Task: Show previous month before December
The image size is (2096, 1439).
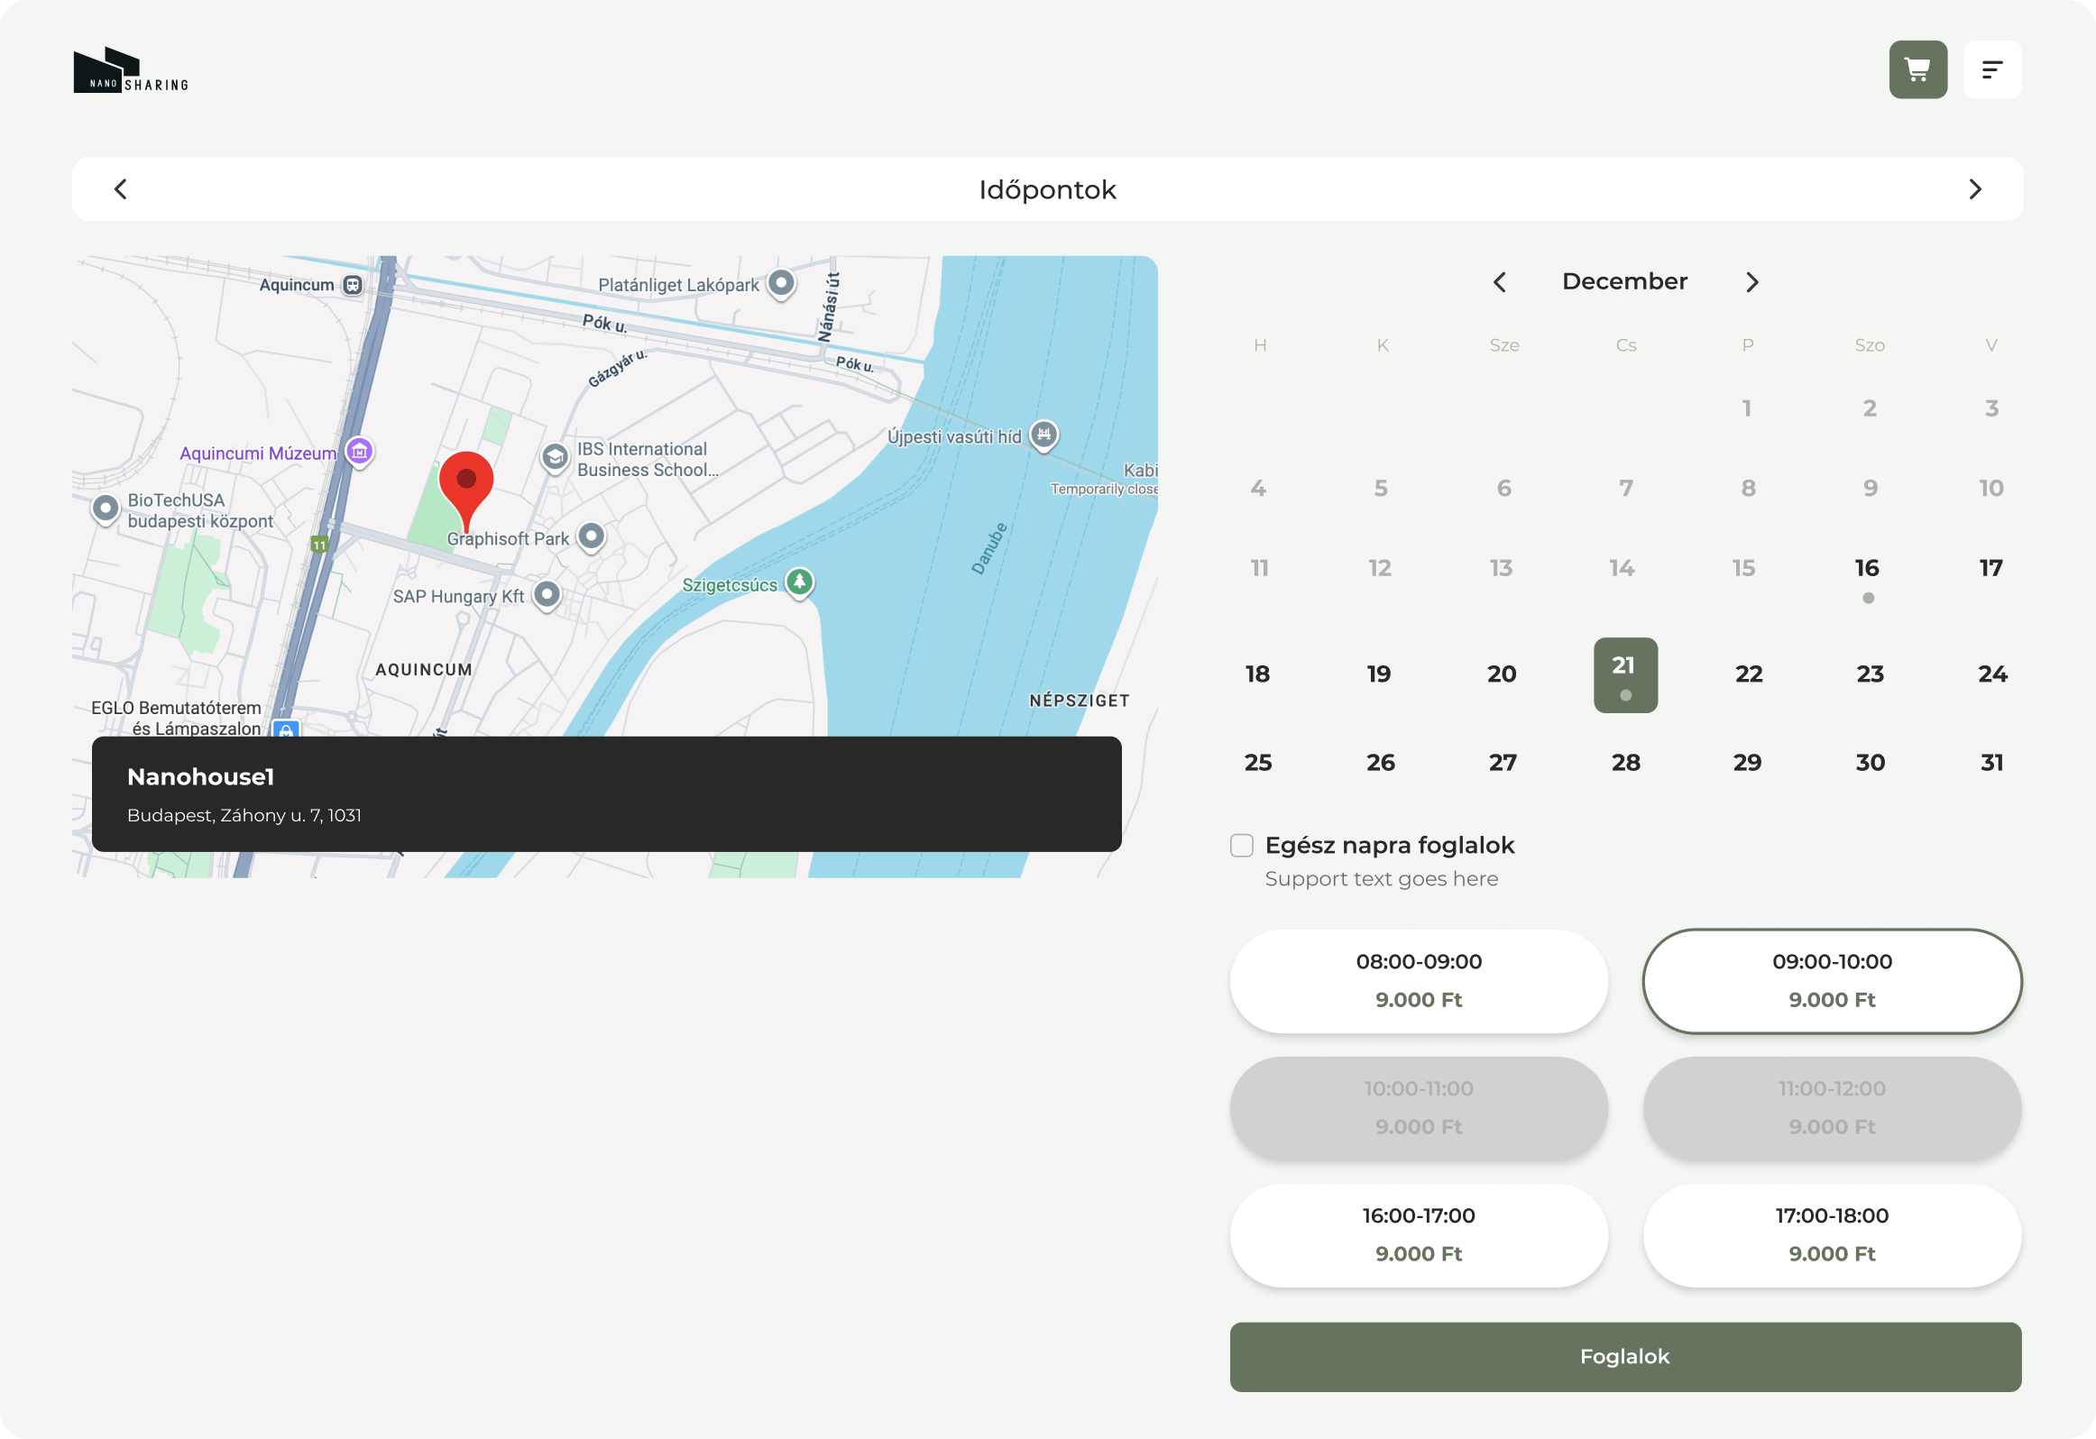Action: tap(1500, 282)
